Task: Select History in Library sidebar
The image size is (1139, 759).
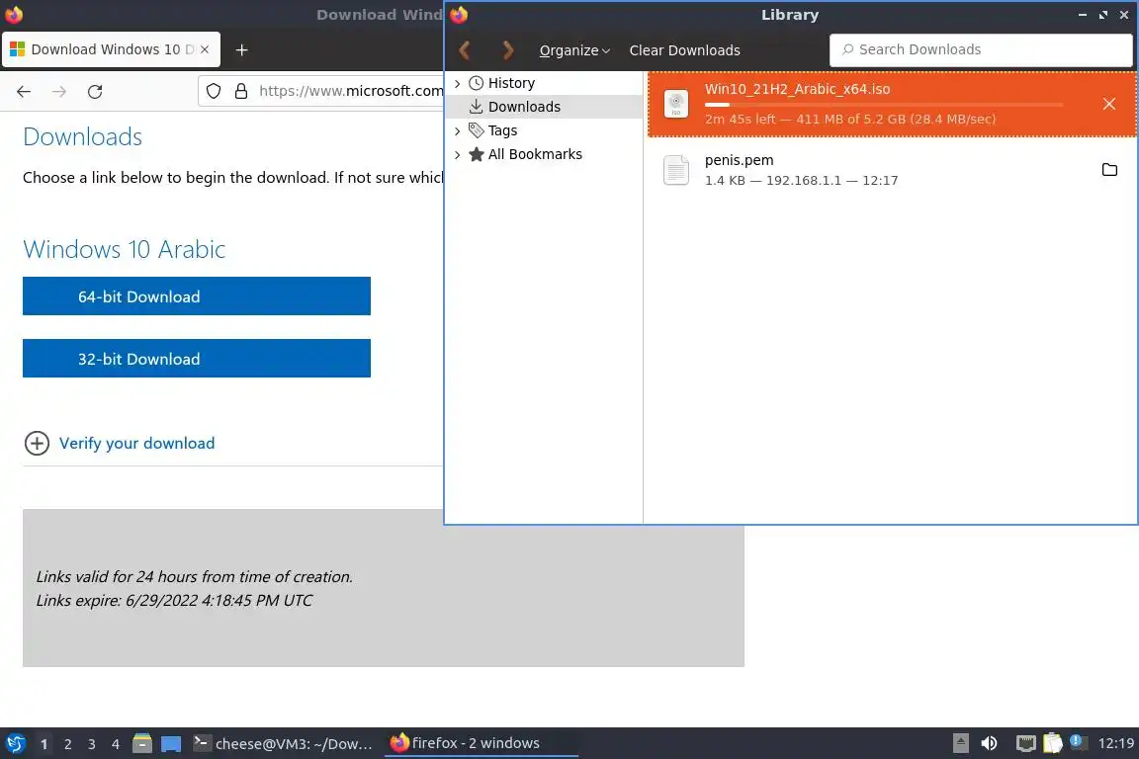Action: tap(511, 83)
